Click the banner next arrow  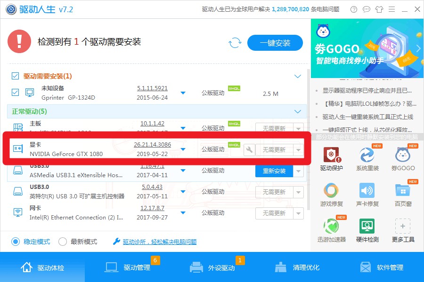tap(419, 48)
